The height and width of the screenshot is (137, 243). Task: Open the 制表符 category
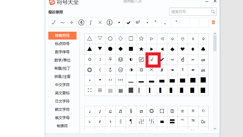tap(62, 126)
